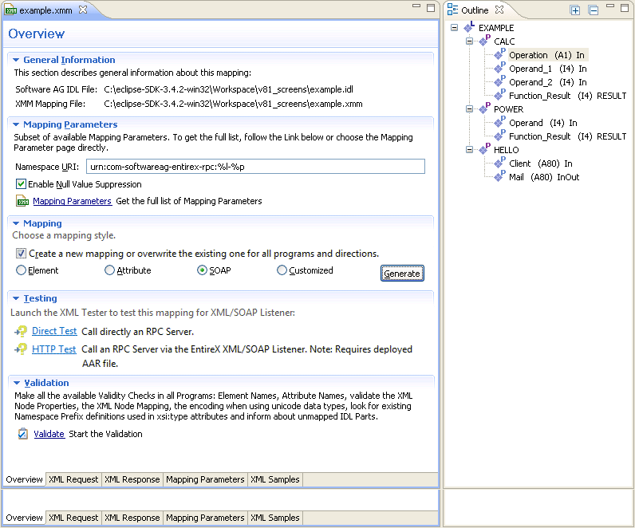The width and height of the screenshot is (635, 528).
Task: Switch to XML Response tab in upper tab row
Action: pos(132,479)
